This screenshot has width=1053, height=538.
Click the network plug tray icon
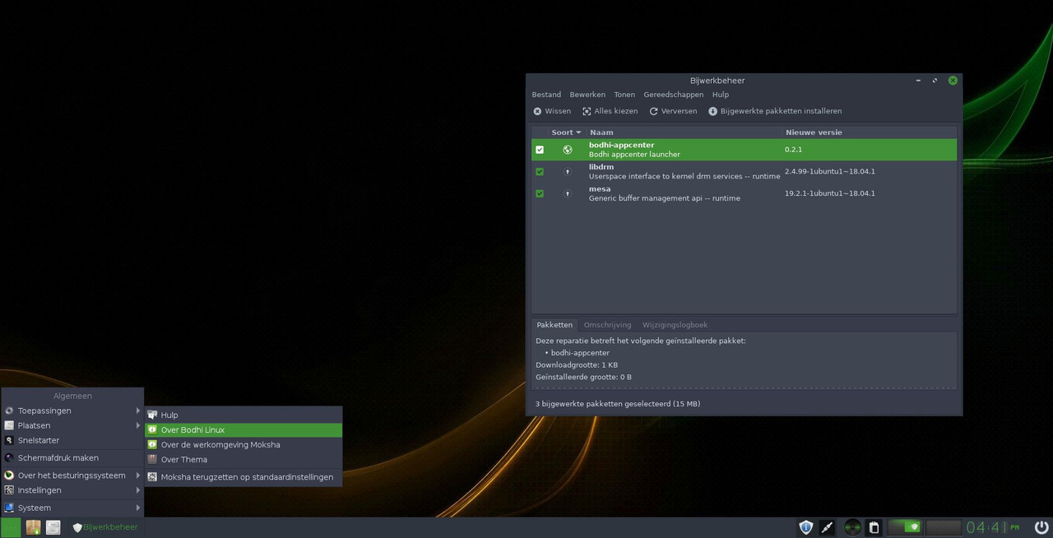coord(828,527)
